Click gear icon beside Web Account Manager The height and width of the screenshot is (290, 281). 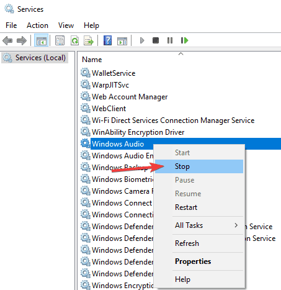coord(86,96)
